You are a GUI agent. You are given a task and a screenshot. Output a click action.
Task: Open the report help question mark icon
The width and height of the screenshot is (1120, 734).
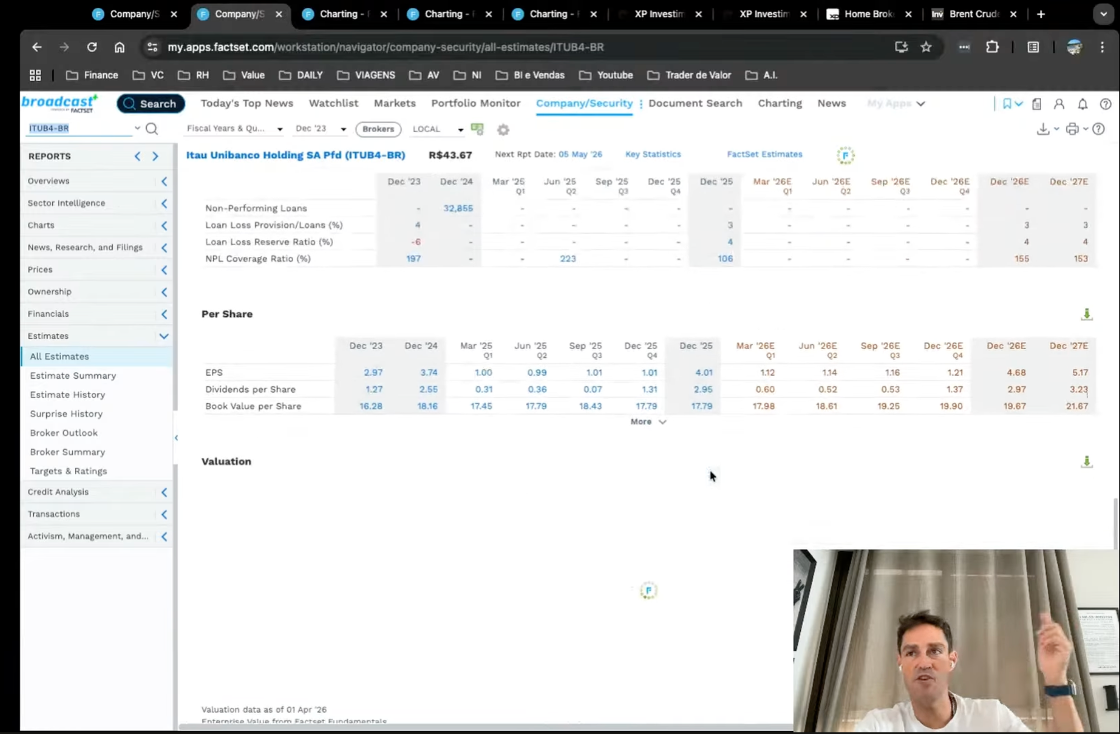(x=1099, y=129)
